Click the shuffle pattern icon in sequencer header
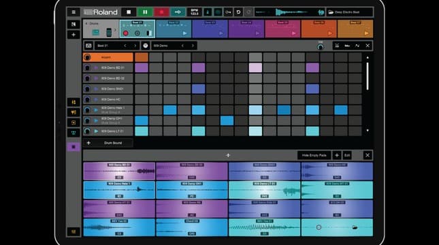The height and width of the screenshot is (245, 439). tap(337, 46)
